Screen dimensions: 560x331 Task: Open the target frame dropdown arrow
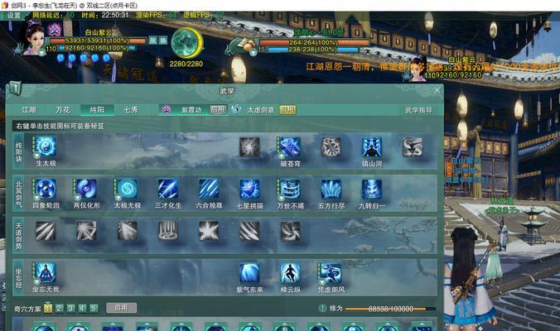point(253,53)
